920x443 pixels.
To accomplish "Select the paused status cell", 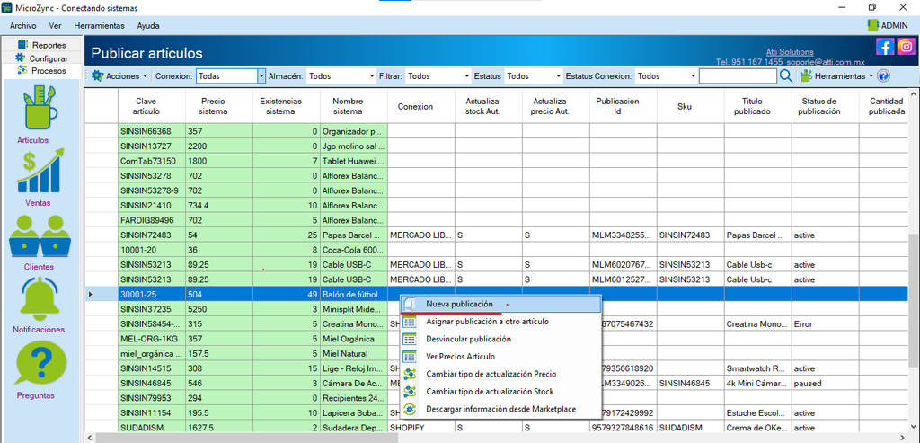I will 825,383.
